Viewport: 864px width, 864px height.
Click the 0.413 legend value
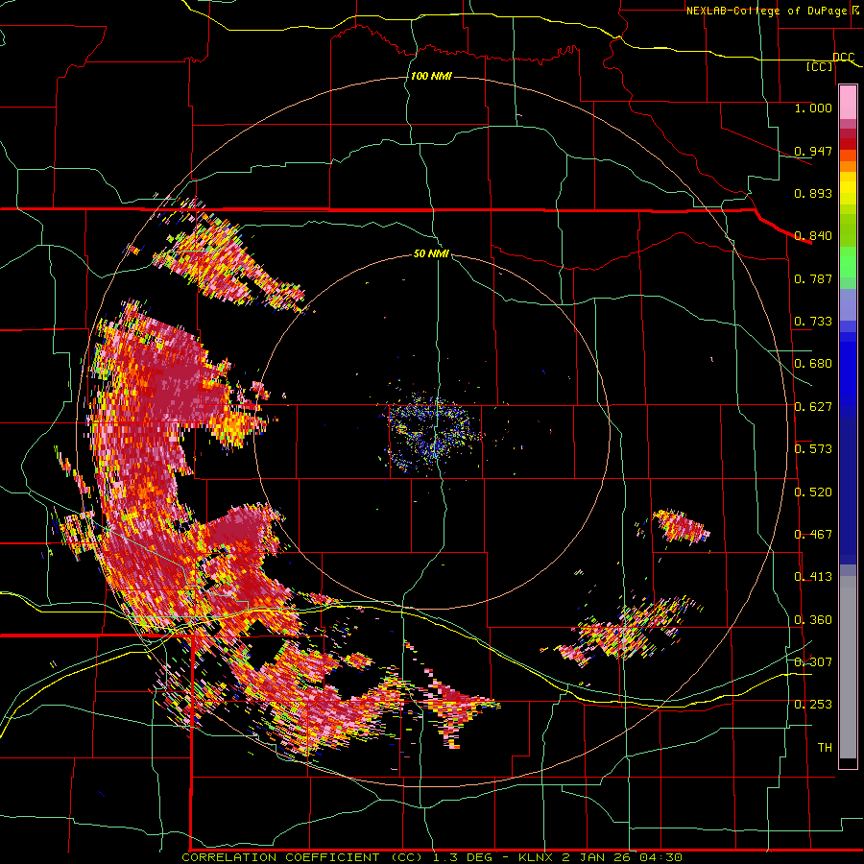(813, 577)
